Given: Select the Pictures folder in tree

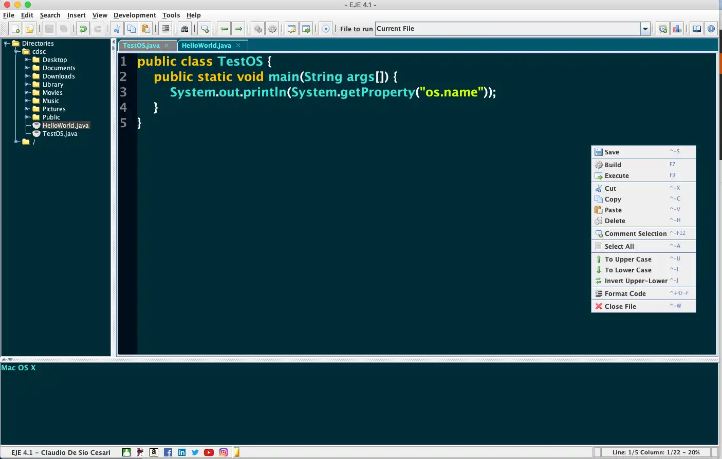Looking at the screenshot, I should [54, 109].
